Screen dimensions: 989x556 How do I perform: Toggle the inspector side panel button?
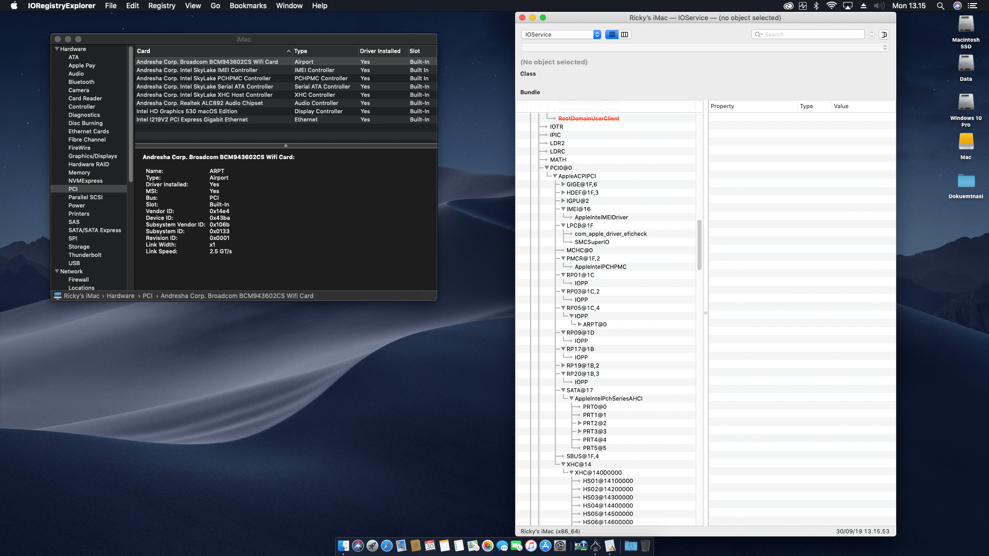pos(884,34)
